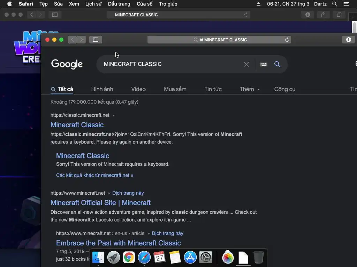Open indented Minecraft Classic sub-result link

tap(83, 156)
